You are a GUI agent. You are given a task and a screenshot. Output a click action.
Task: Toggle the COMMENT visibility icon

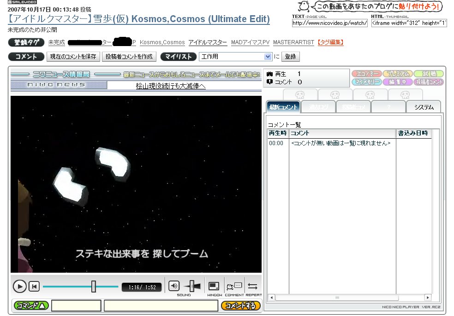234,286
